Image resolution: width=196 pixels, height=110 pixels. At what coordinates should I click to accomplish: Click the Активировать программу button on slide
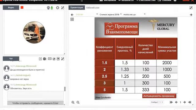pos(159,96)
